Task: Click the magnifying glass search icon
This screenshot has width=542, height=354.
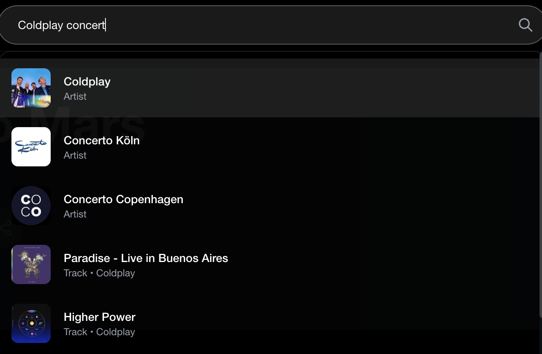Action: click(525, 25)
